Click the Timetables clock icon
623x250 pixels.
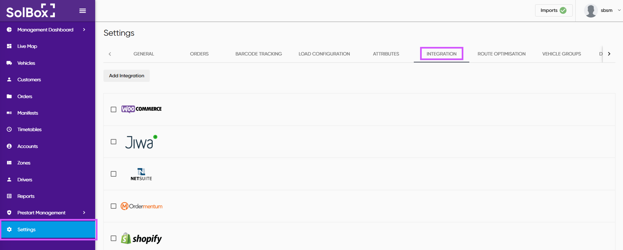coord(9,129)
